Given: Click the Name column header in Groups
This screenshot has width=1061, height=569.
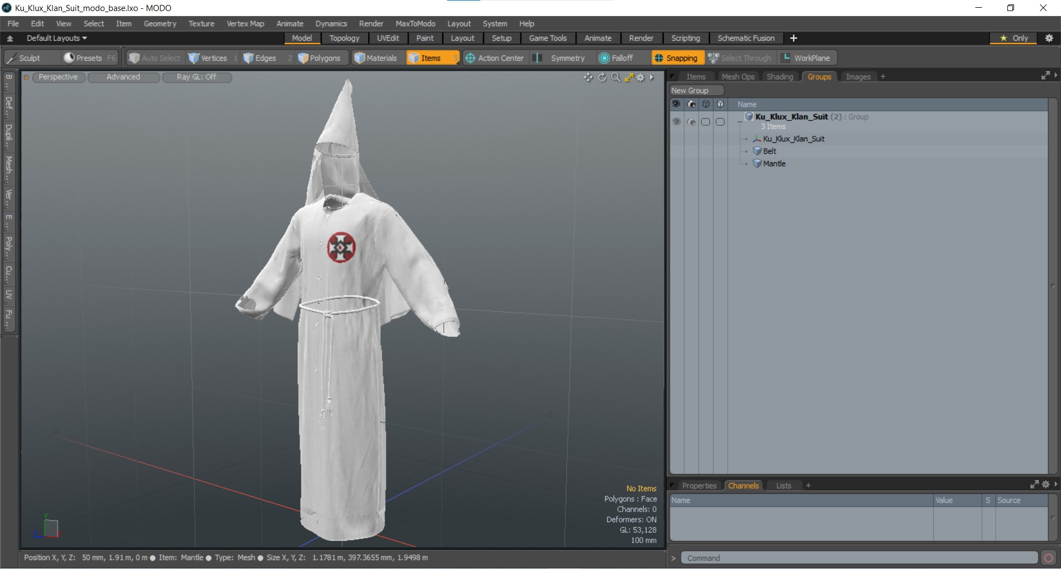Looking at the screenshot, I should (747, 104).
